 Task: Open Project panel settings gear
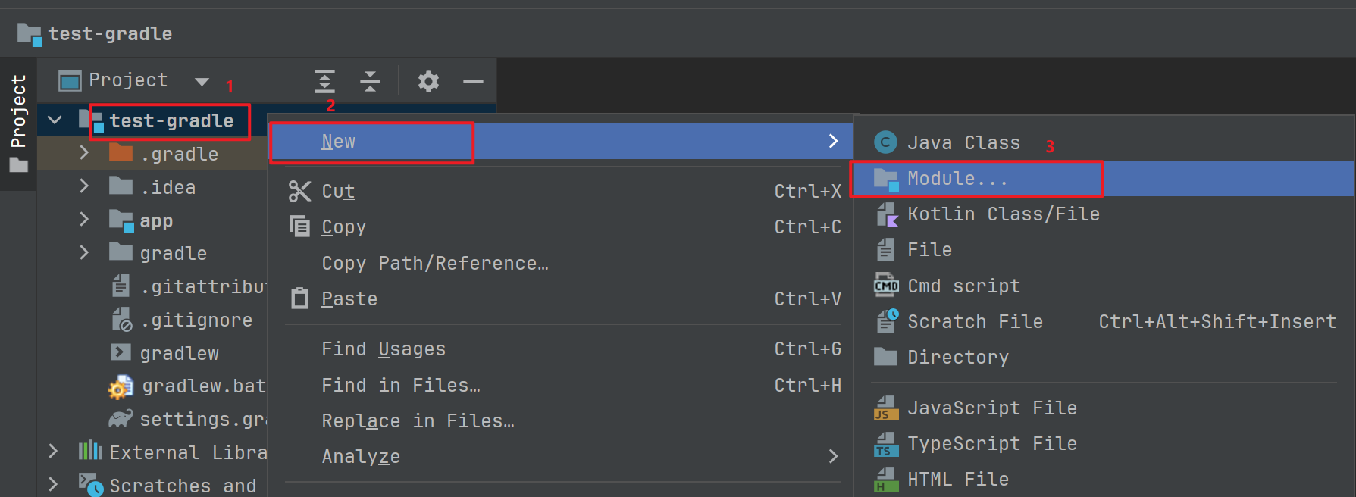pyautogui.click(x=428, y=81)
